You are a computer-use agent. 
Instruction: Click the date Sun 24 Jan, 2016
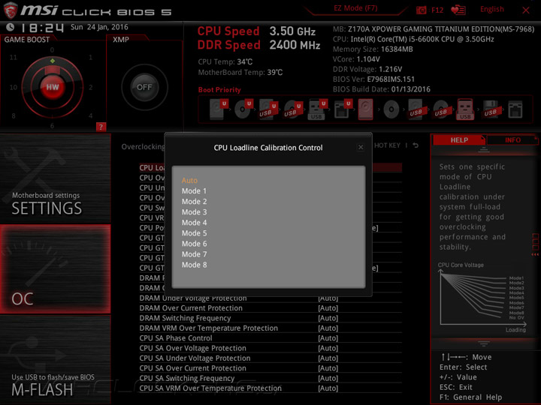[99, 27]
